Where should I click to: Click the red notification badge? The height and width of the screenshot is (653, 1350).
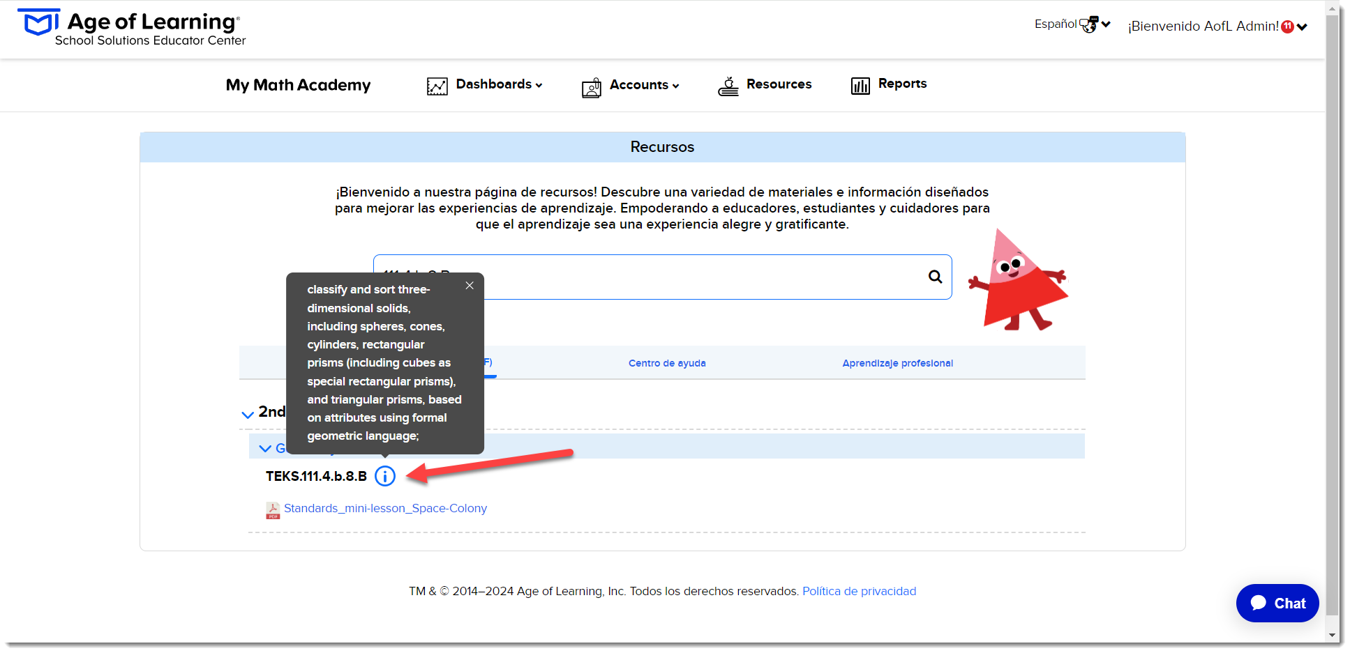(x=1288, y=26)
